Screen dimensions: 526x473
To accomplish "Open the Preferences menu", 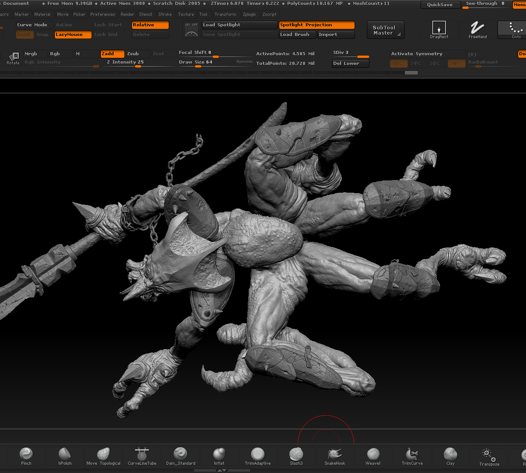I will click(x=103, y=14).
